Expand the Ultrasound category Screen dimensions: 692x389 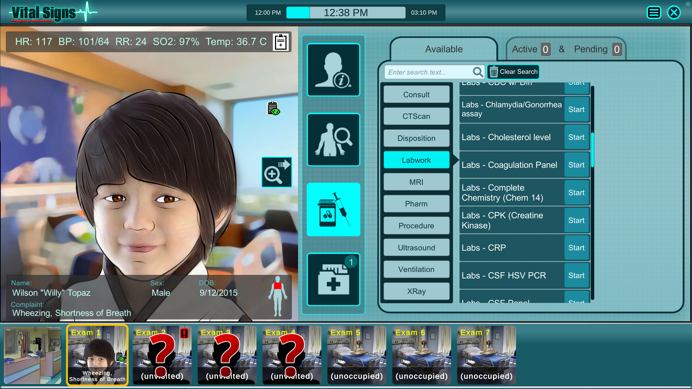coord(416,247)
